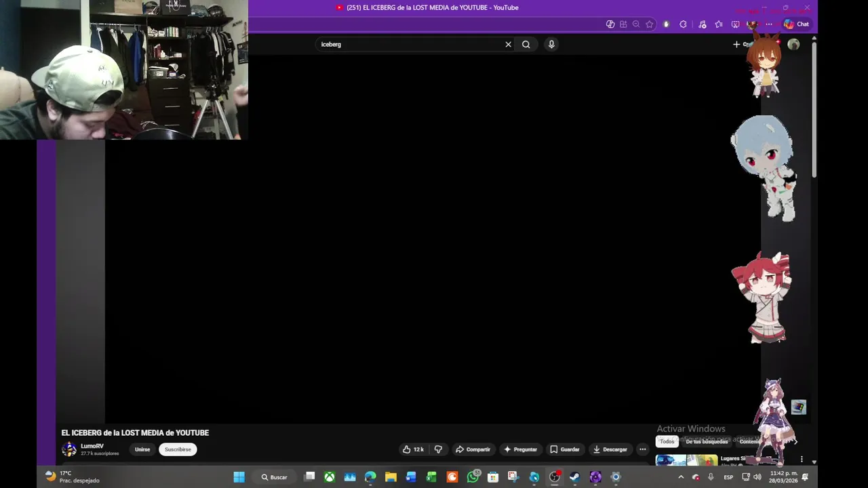Open Steam from the taskbar

point(575,477)
